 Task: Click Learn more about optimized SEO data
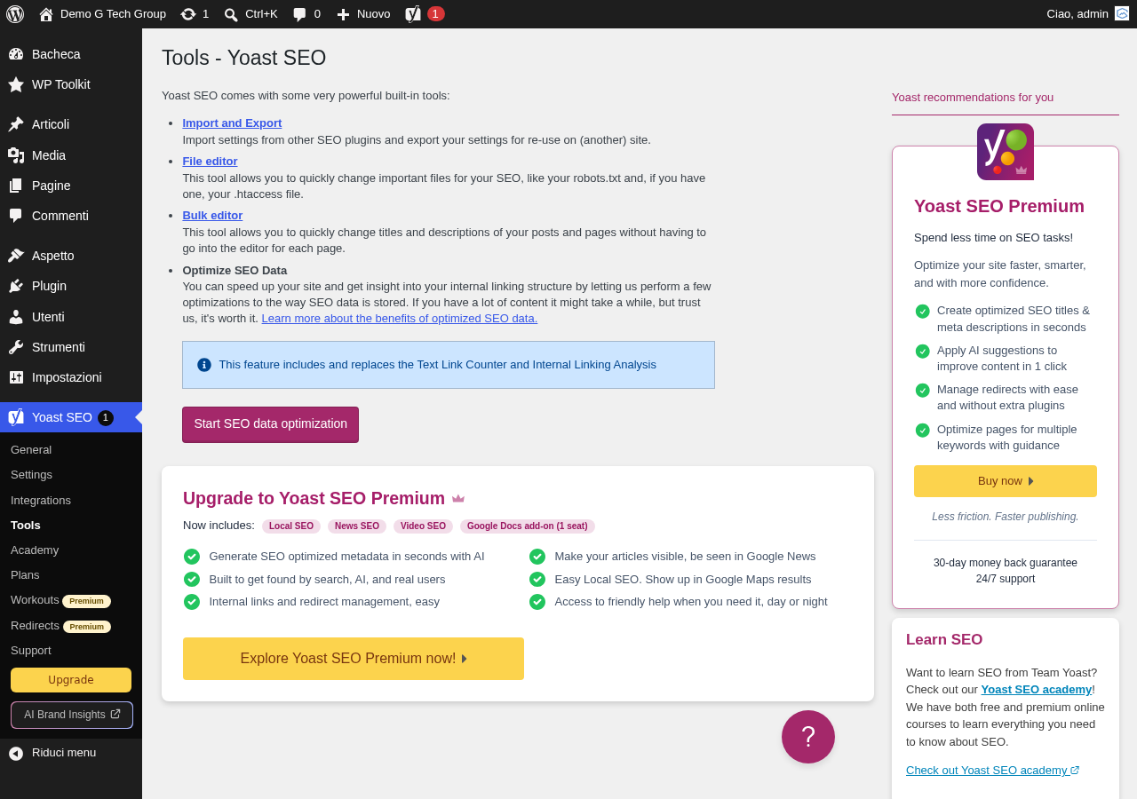click(400, 319)
